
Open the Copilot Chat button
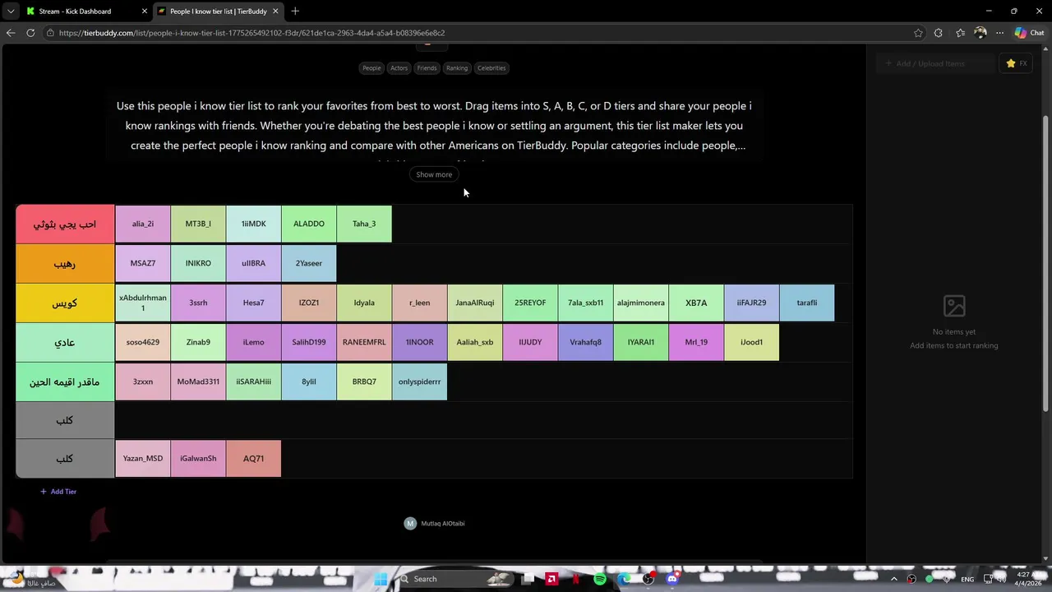pos(1030,33)
